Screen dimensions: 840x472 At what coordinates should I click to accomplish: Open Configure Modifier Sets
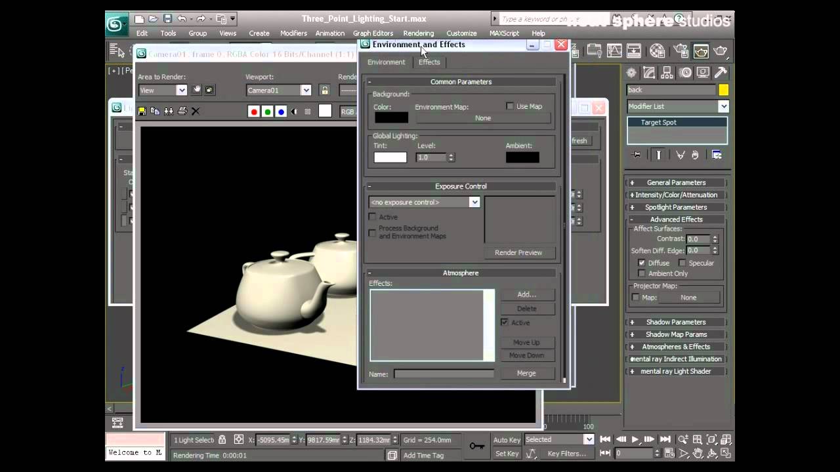[x=717, y=155]
